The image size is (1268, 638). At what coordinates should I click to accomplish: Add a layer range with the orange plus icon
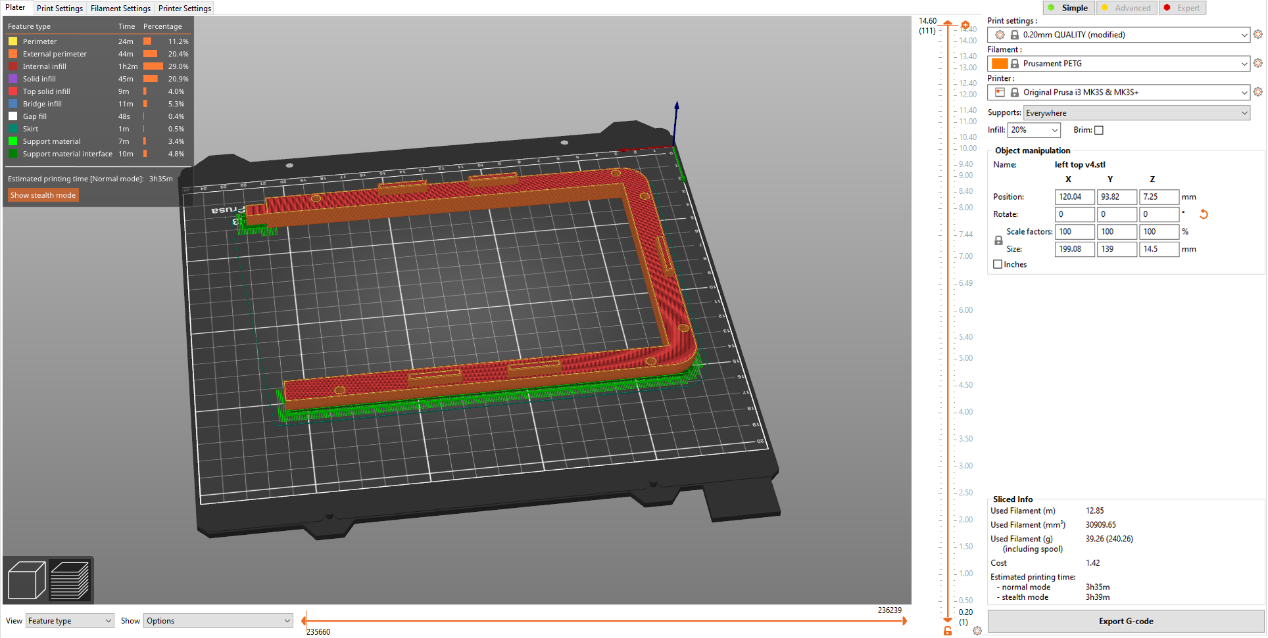965,24
